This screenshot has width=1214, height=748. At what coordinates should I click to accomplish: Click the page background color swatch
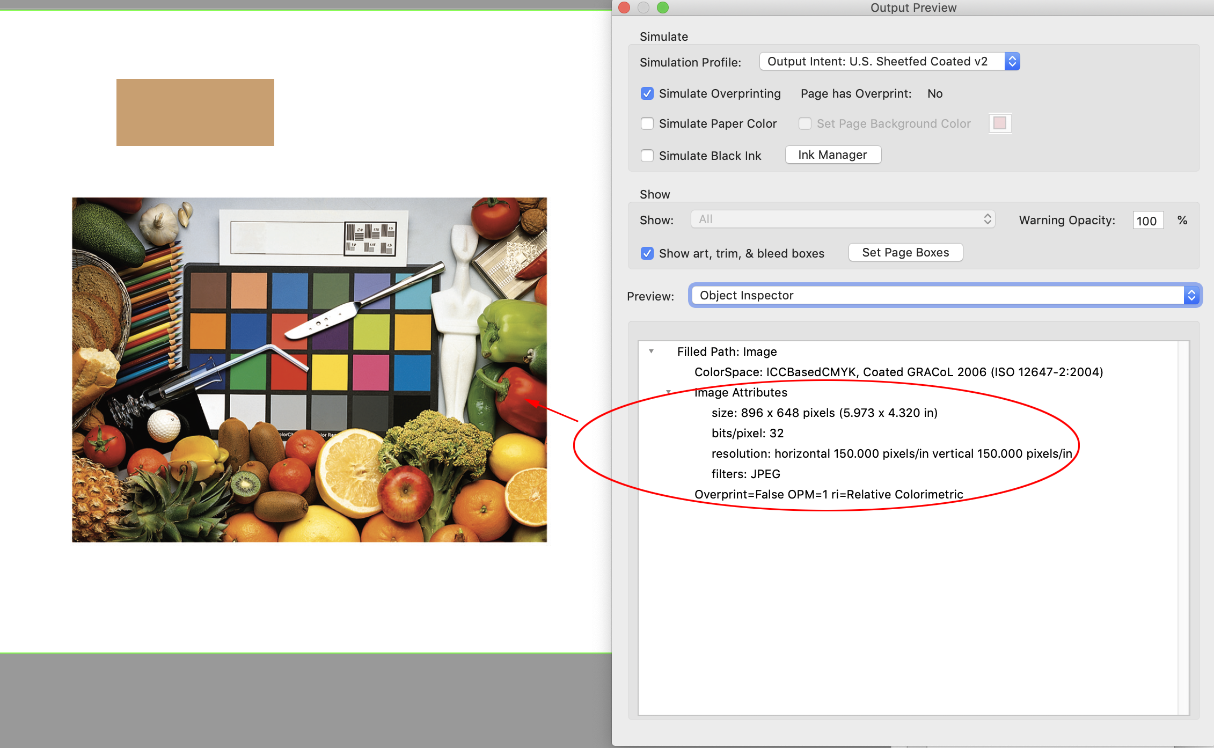(1000, 123)
